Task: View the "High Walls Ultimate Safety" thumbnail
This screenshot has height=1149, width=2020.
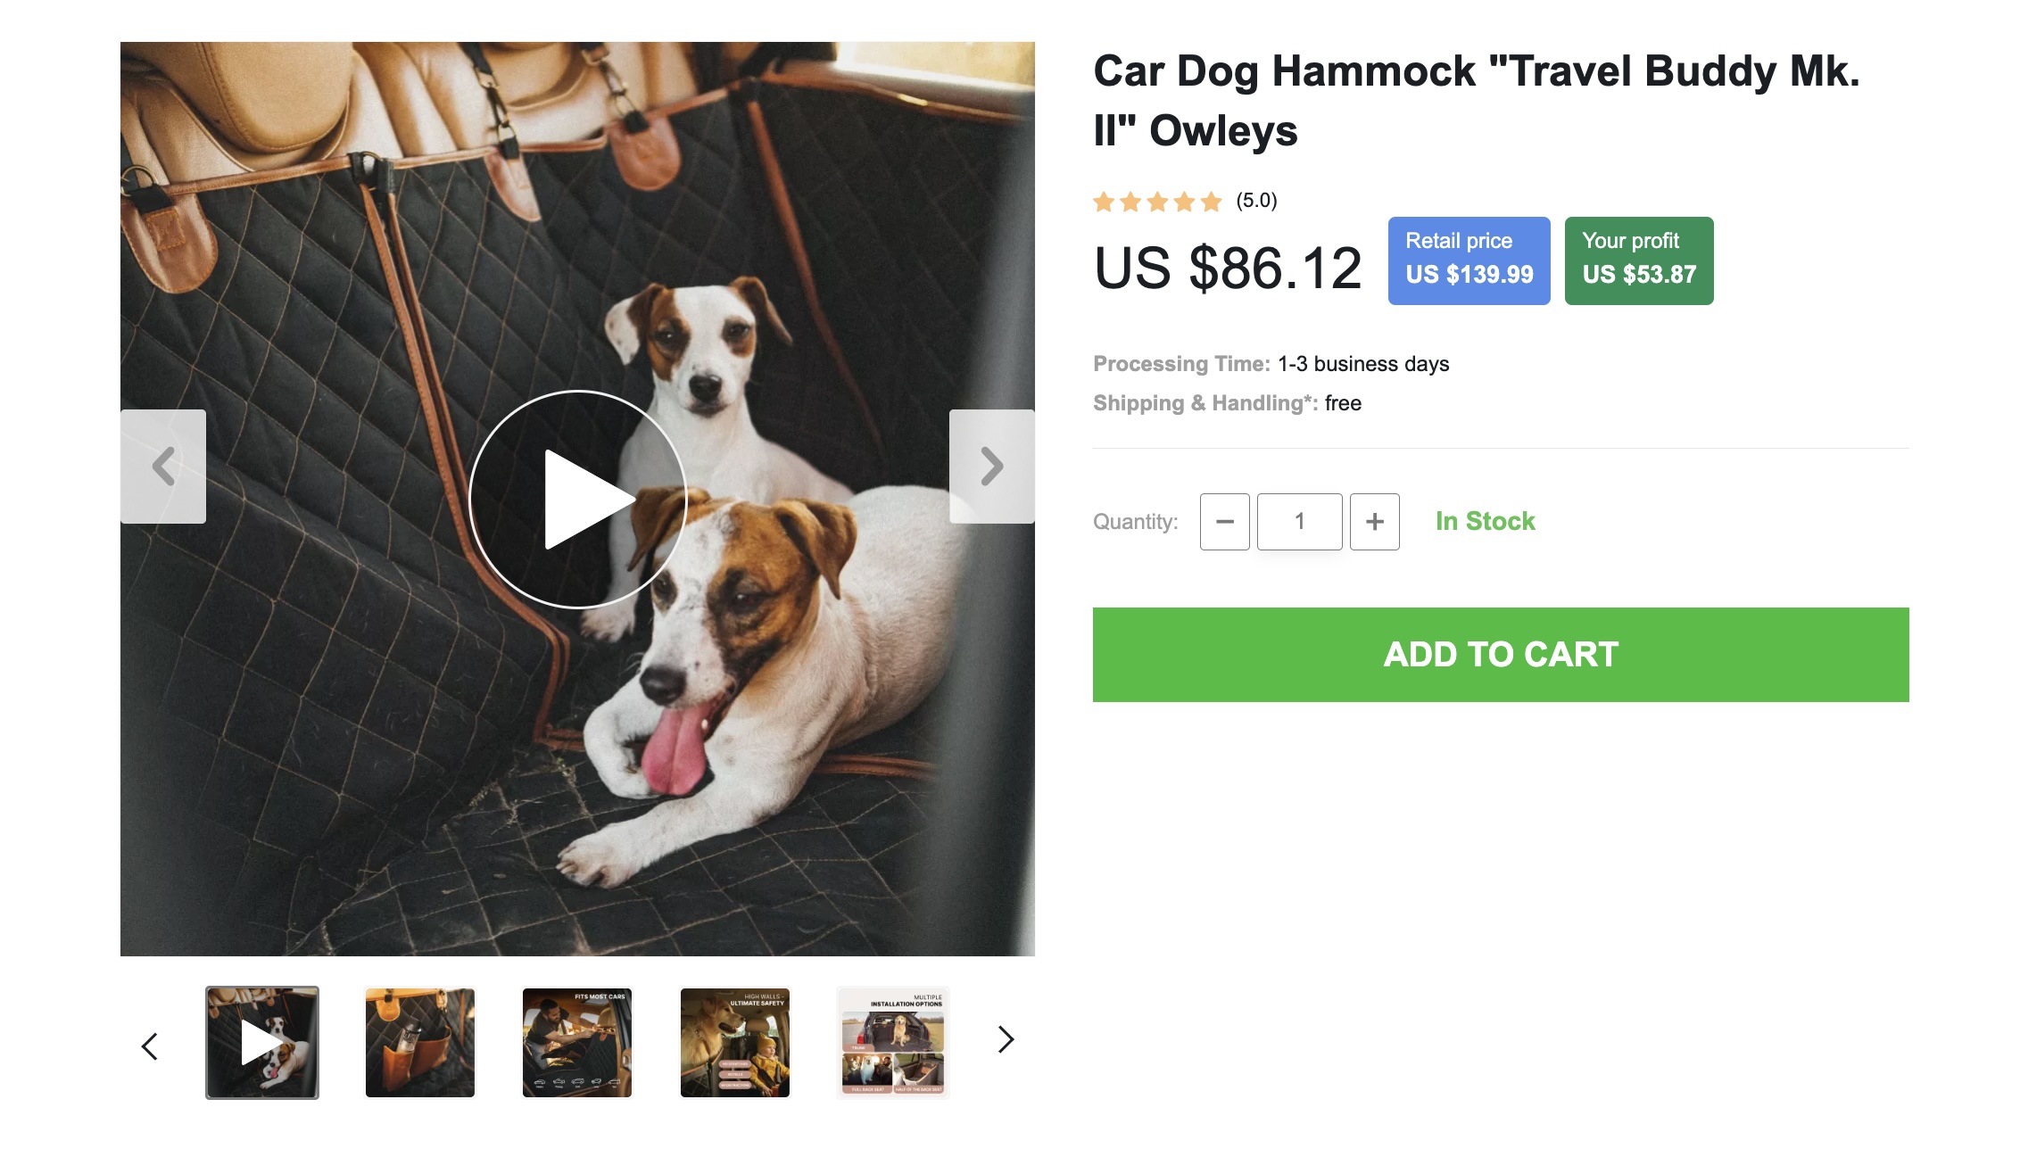Action: pyautogui.click(x=735, y=1042)
